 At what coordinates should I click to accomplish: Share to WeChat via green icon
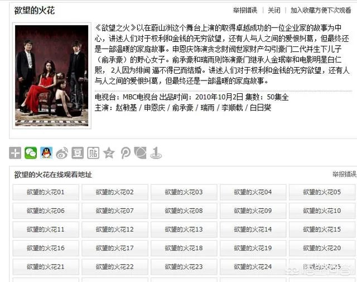click(x=31, y=153)
